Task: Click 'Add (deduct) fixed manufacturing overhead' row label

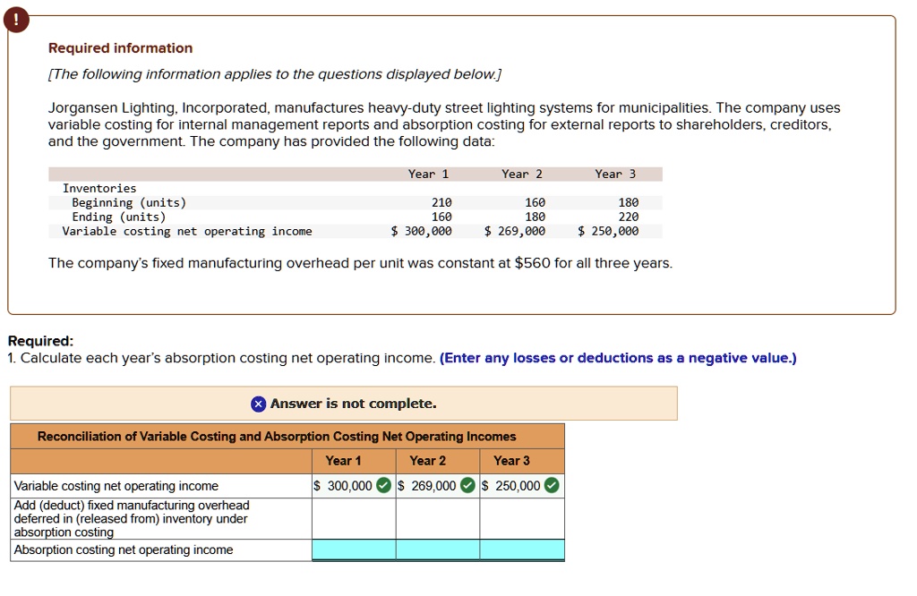Action: pos(132,519)
